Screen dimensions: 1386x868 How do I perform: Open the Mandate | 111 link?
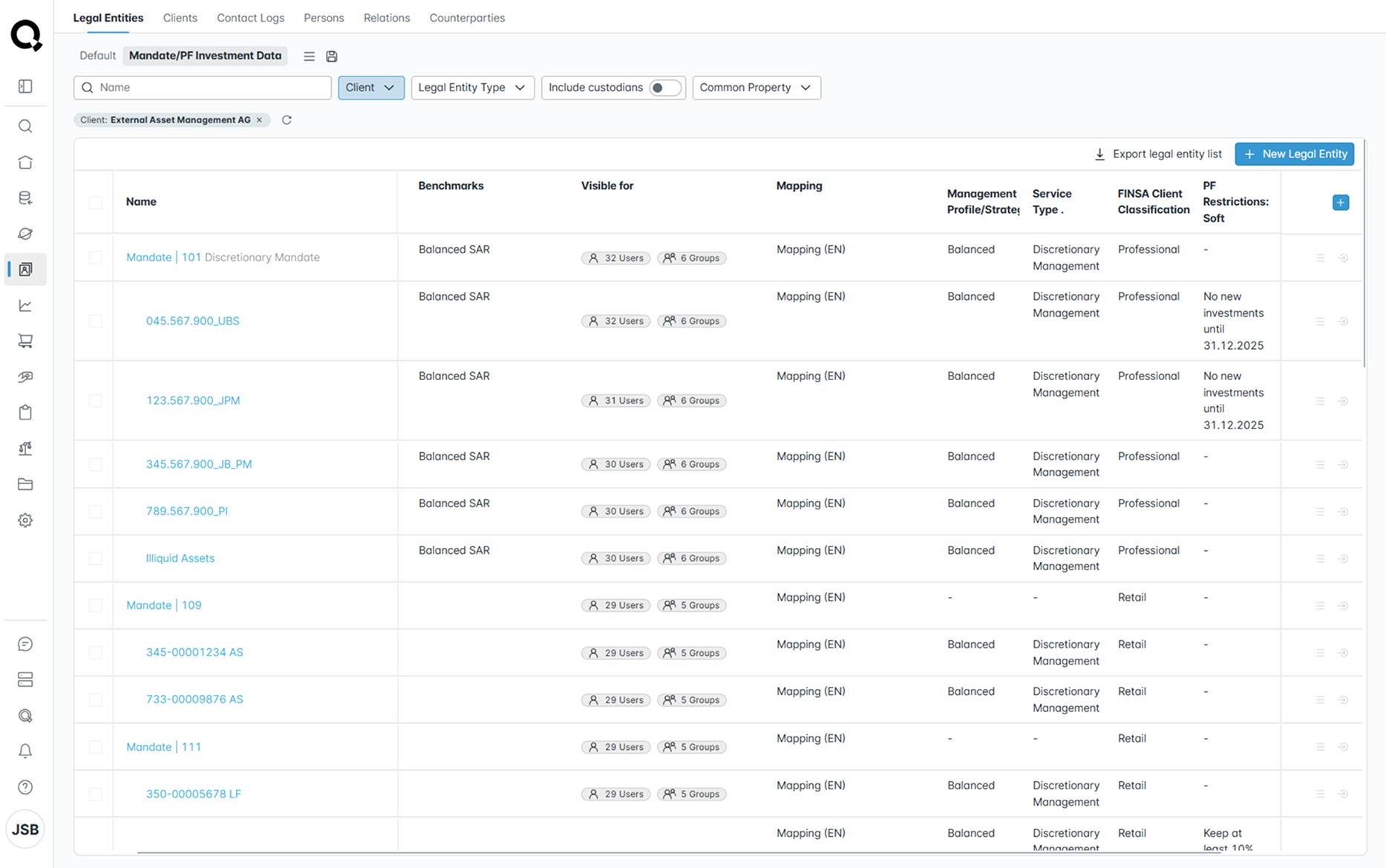[x=163, y=747]
